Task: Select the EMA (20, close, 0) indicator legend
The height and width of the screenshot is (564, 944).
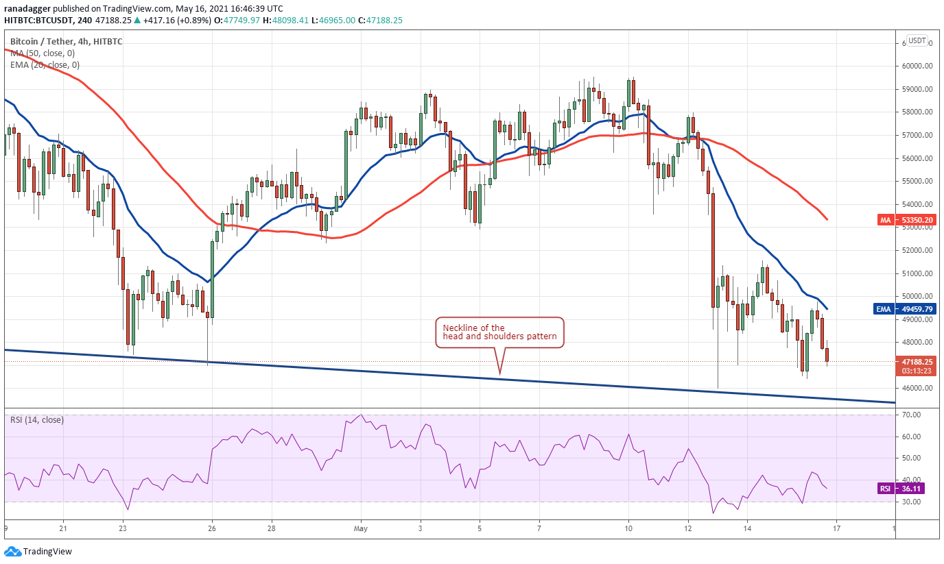Action: click(45, 64)
